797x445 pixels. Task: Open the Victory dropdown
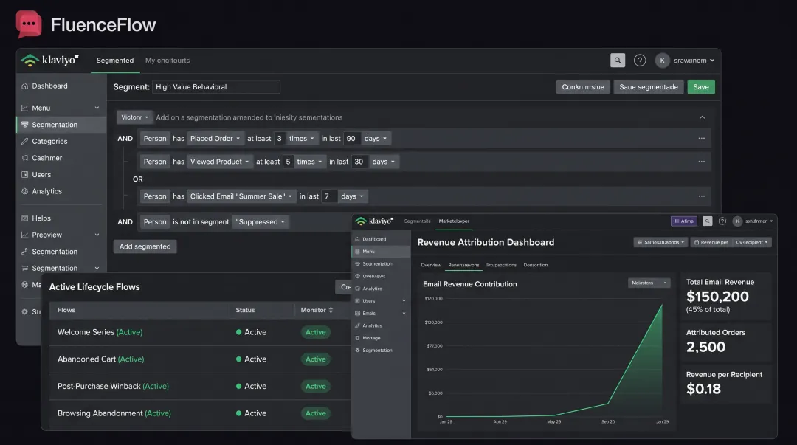point(134,117)
